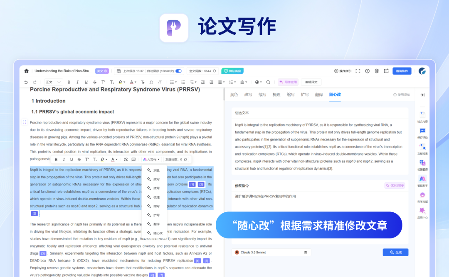449x277 pixels.
Task: Open 应用中心 in the right sidebar
Action: (x=422, y=213)
